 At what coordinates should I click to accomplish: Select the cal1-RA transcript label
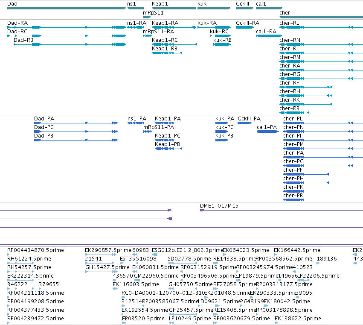266,32
